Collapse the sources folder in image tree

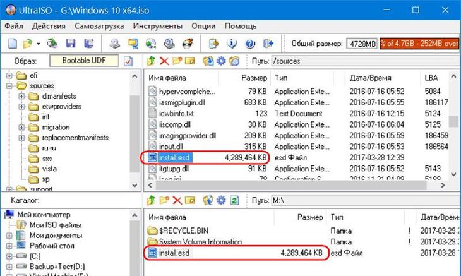click(x=10, y=86)
